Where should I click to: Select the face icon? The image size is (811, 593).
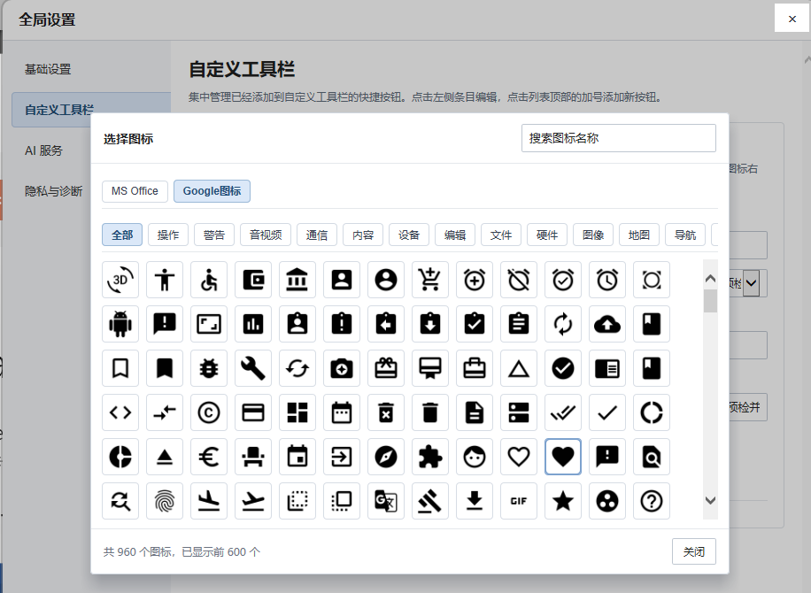coord(475,457)
